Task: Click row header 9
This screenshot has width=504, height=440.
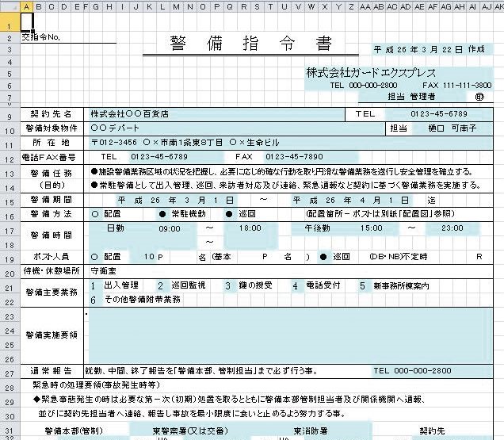Action: point(10,117)
